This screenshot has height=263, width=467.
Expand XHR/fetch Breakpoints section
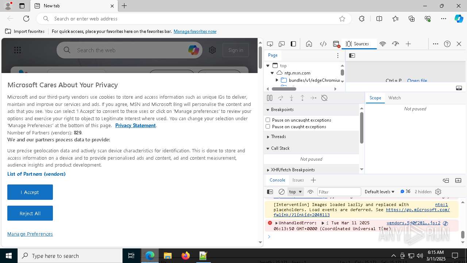312,170
